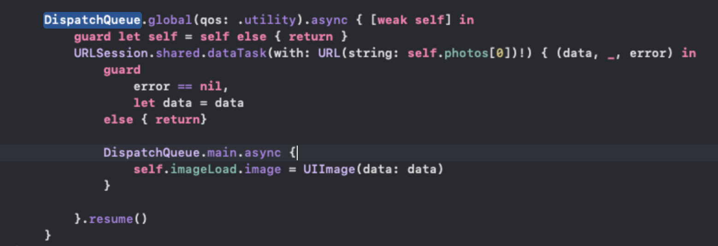Click the main property before async
Viewport: 718px width, 246px height.
[x=222, y=153]
